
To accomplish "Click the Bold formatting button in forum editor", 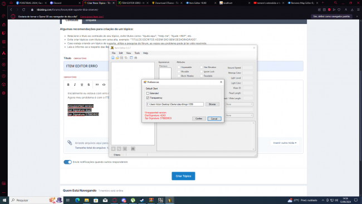I will 69,85.
